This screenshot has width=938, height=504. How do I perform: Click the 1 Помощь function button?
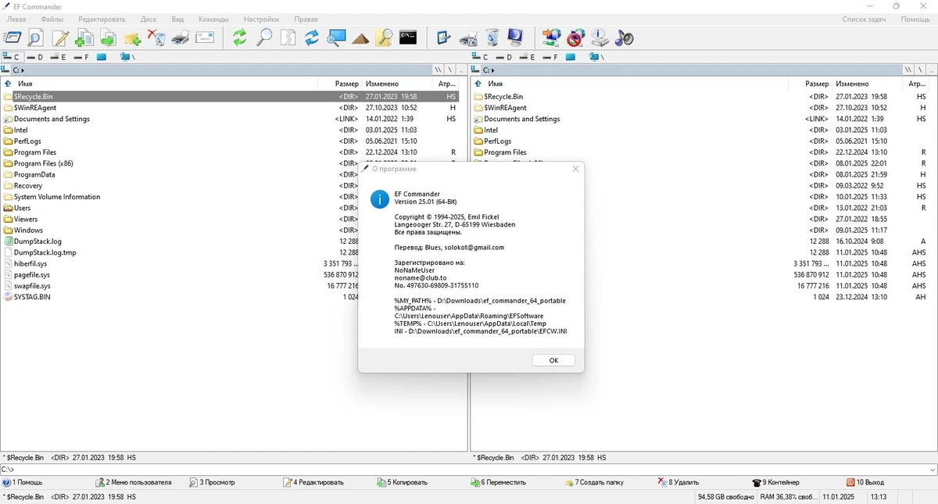[23, 482]
